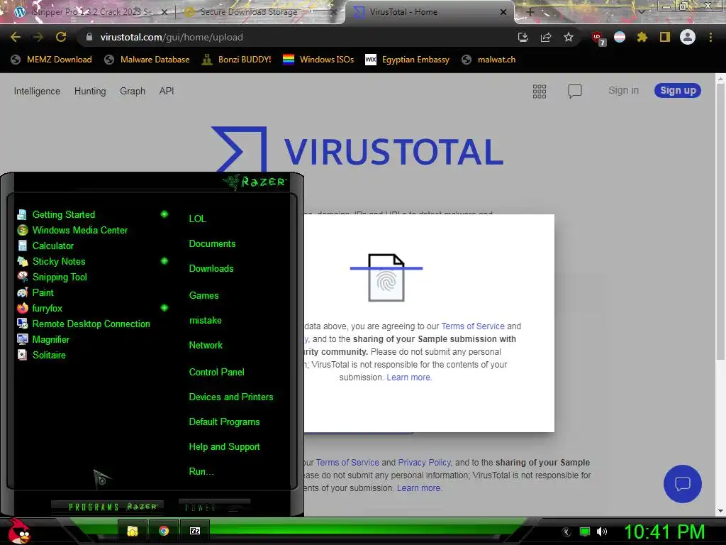Viewport: 726px width, 545px height.
Task: Click the Sign up button
Action: (x=678, y=90)
